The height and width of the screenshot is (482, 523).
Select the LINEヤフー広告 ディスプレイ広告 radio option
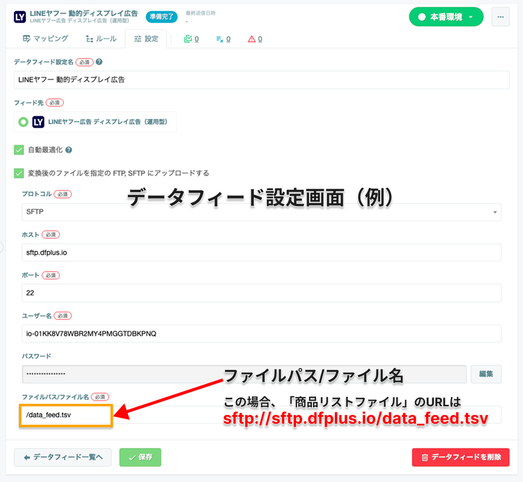coord(23,122)
